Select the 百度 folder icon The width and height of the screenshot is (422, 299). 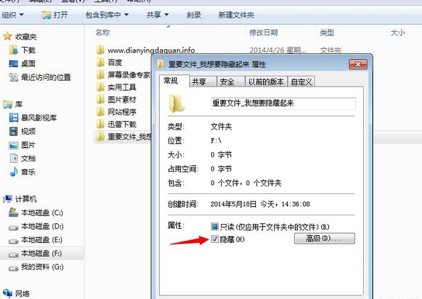[100, 62]
